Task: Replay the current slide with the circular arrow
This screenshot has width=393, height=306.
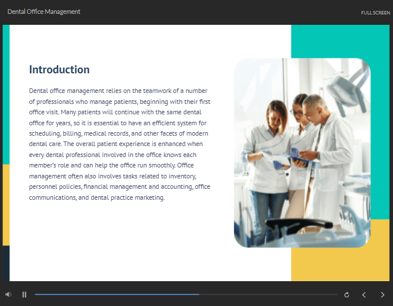Action: 346,294
